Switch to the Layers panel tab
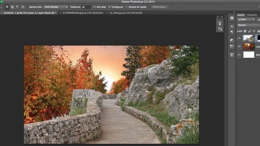This screenshot has width=260, height=146. point(241,15)
